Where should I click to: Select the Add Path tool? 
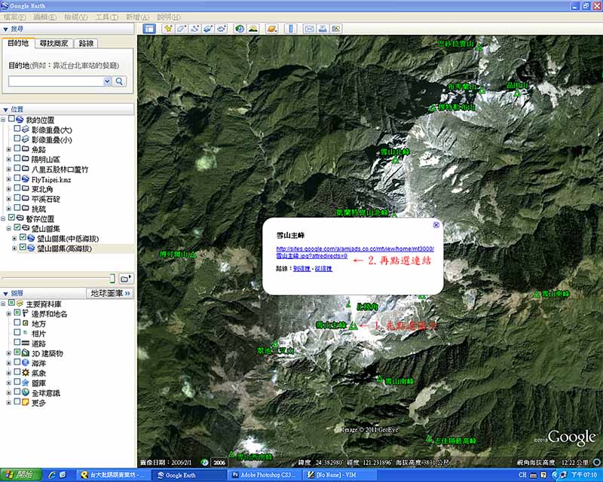pos(194,29)
